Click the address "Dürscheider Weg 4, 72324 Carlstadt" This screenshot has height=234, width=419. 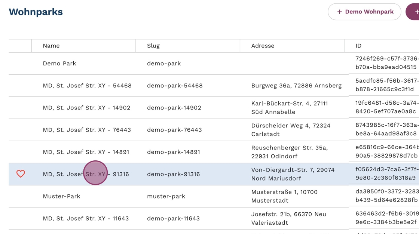click(x=291, y=130)
